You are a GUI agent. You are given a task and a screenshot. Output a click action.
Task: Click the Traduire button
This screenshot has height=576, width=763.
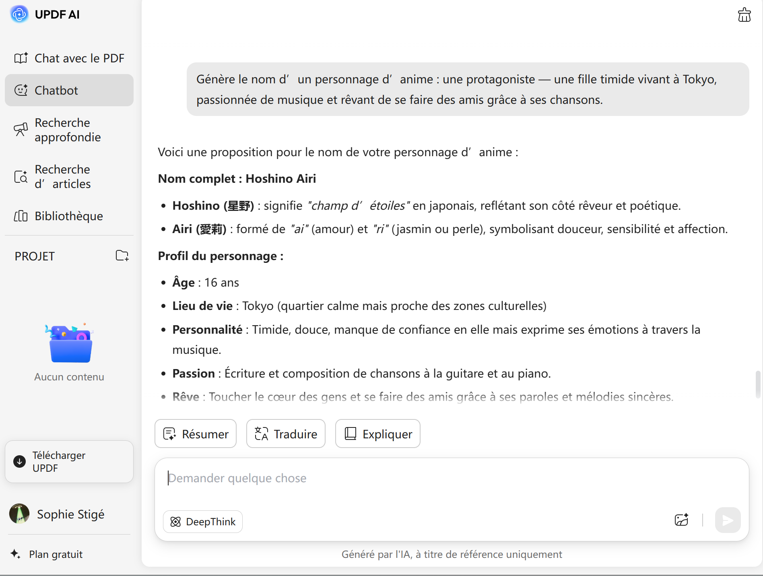(286, 434)
